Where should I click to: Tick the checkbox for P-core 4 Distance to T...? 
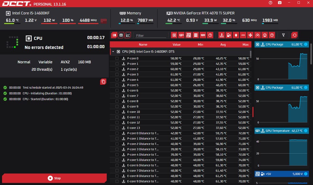pos(117,154)
